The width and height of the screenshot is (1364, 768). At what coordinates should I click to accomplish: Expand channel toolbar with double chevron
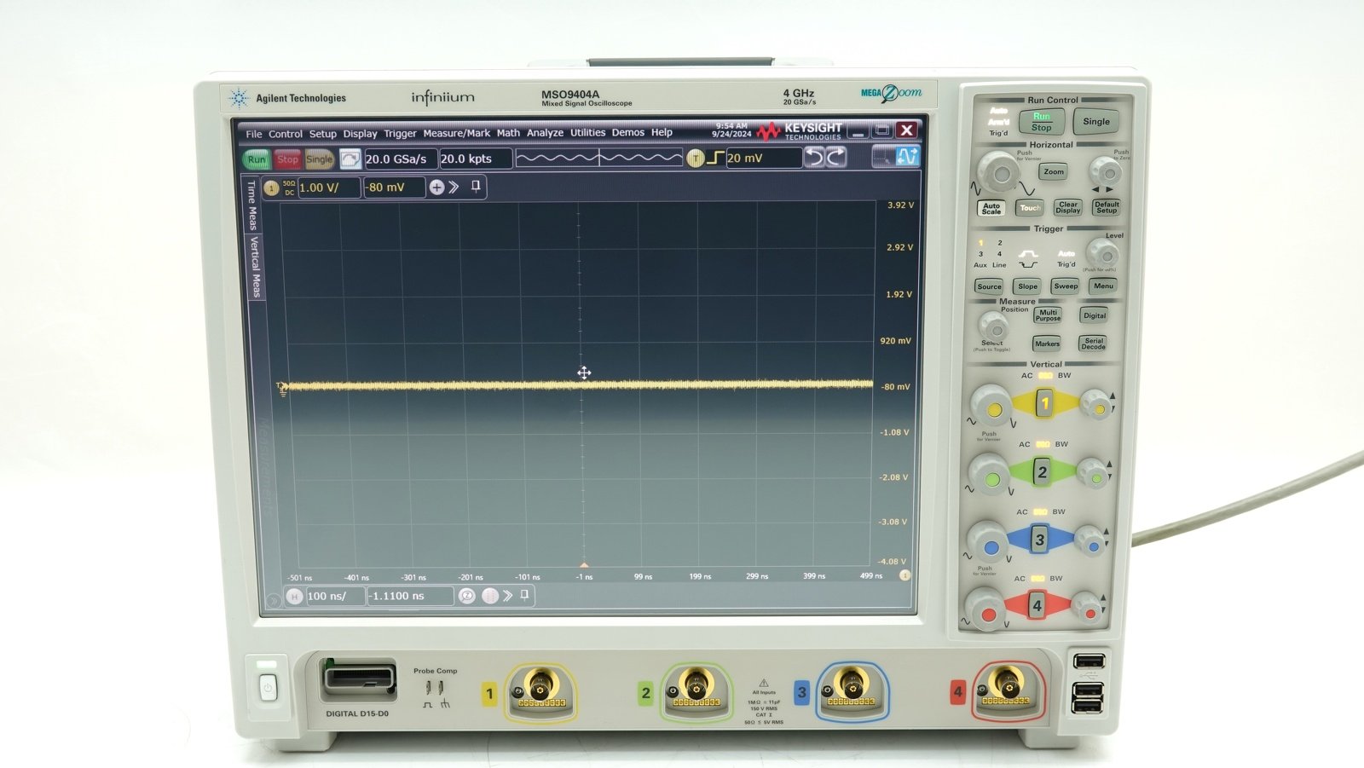pyautogui.click(x=454, y=188)
